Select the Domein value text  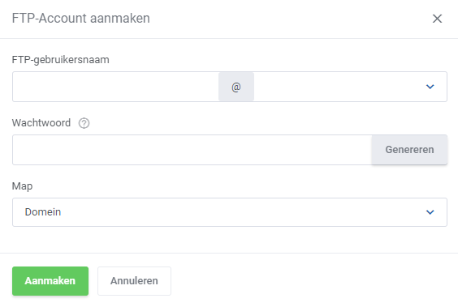coord(43,212)
